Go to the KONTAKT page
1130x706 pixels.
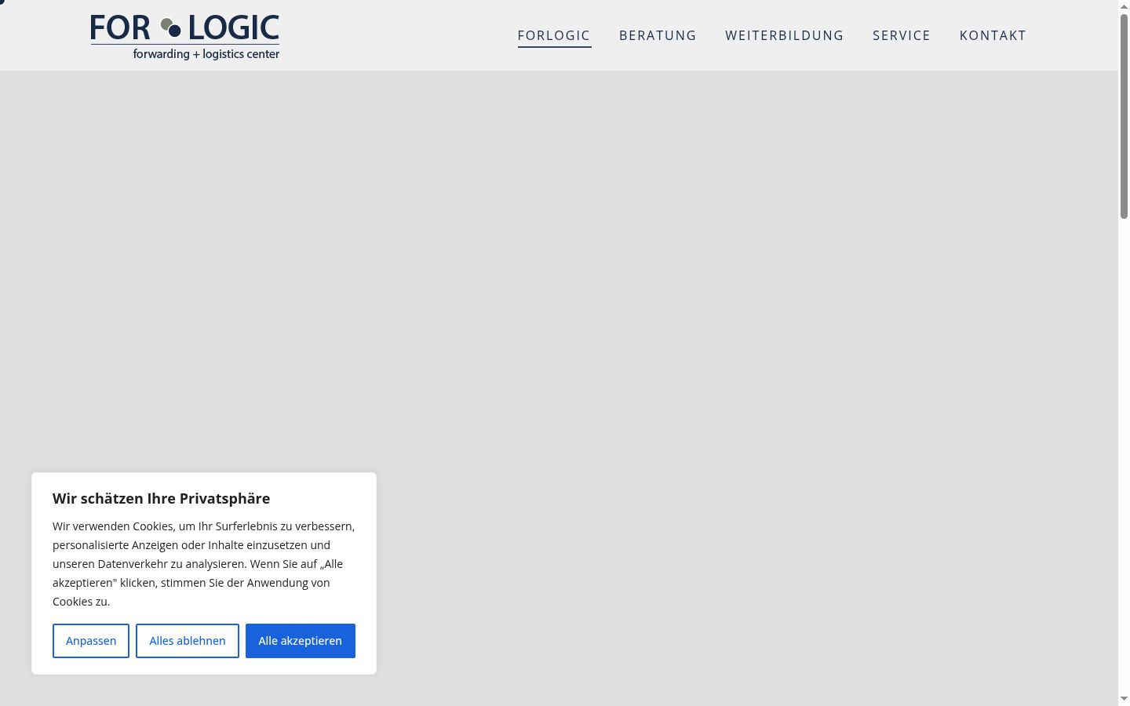coord(993,36)
